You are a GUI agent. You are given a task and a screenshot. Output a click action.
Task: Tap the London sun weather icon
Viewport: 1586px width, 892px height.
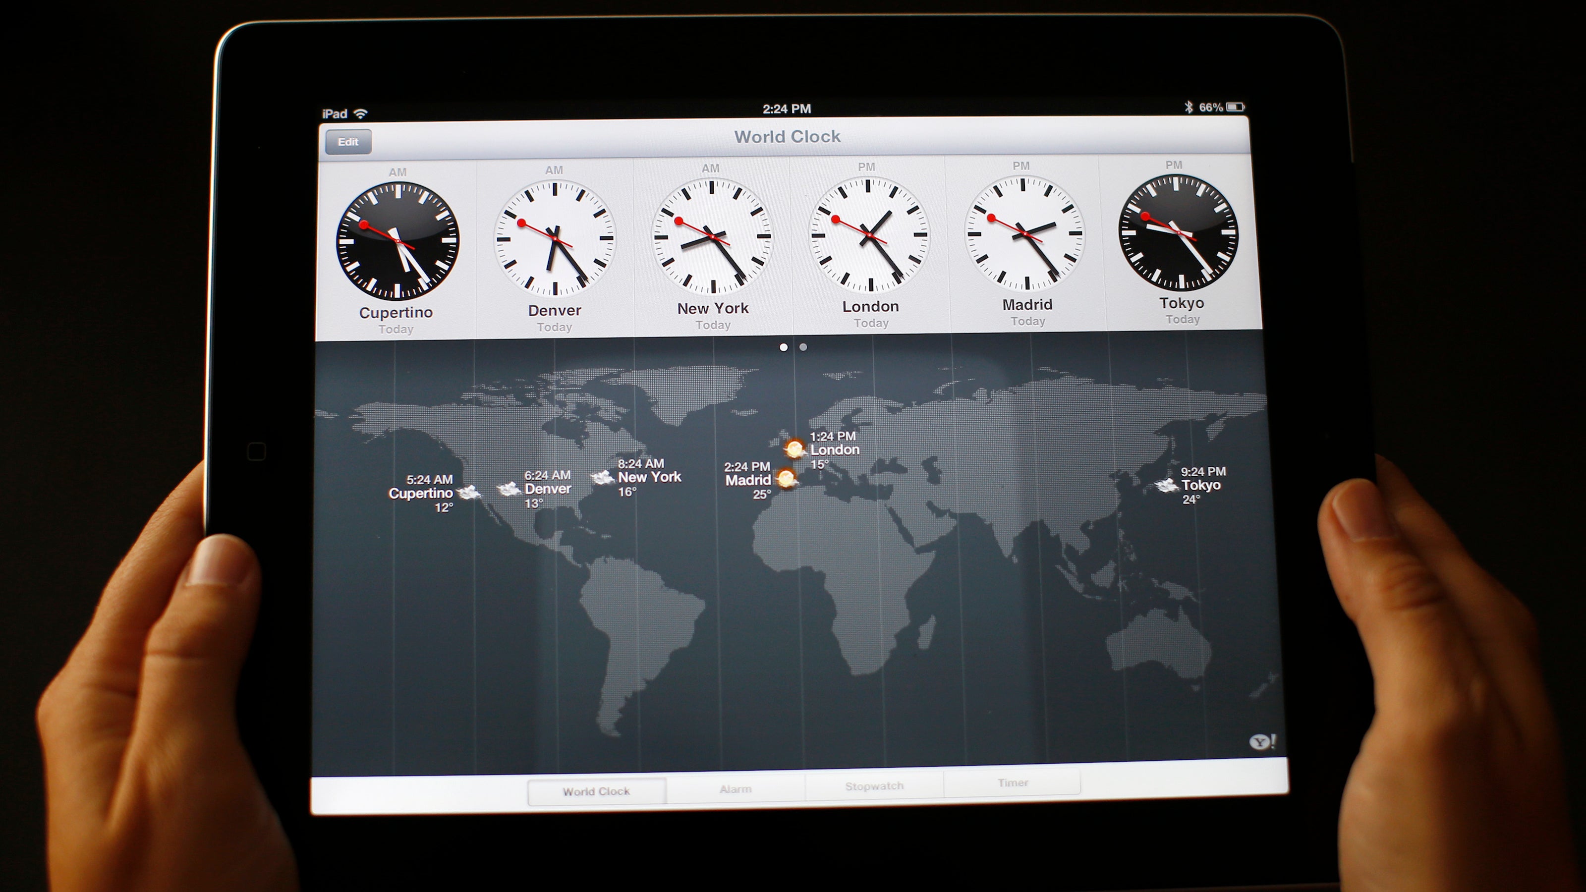point(795,449)
